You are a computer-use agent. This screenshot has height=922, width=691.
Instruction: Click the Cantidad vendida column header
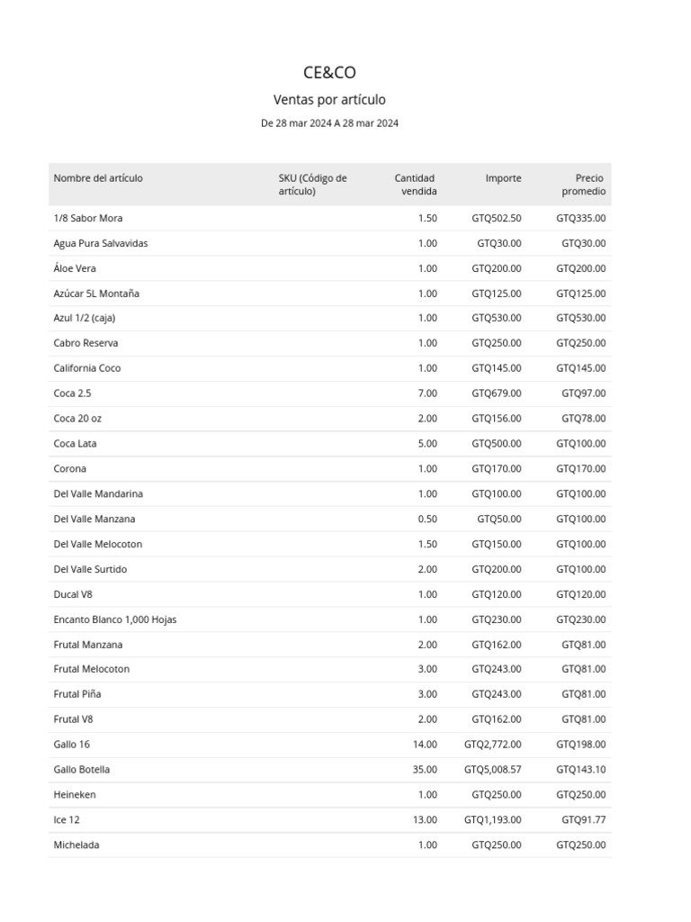click(416, 185)
